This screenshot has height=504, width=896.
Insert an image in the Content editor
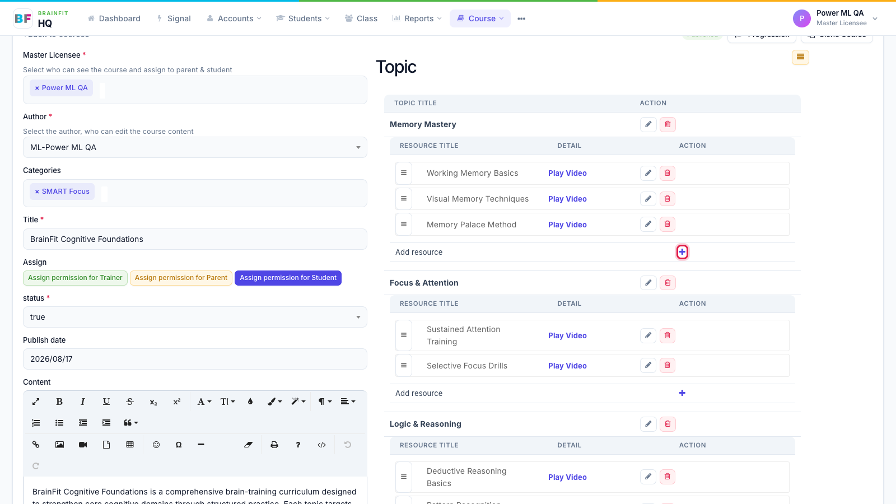coord(59,445)
